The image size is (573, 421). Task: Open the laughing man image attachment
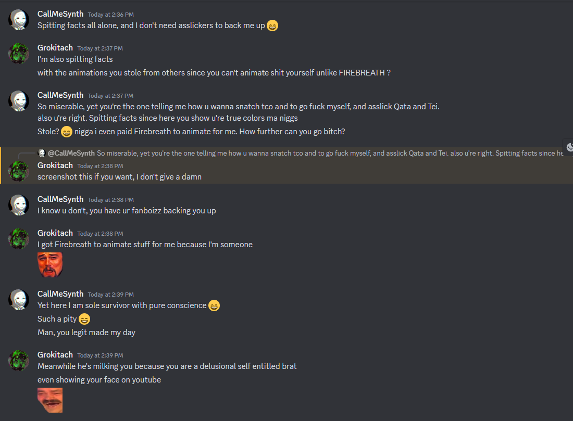pyautogui.click(x=50, y=400)
